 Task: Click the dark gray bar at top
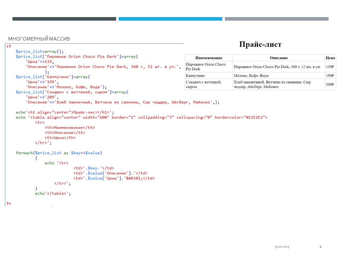[x=64, y=19]
